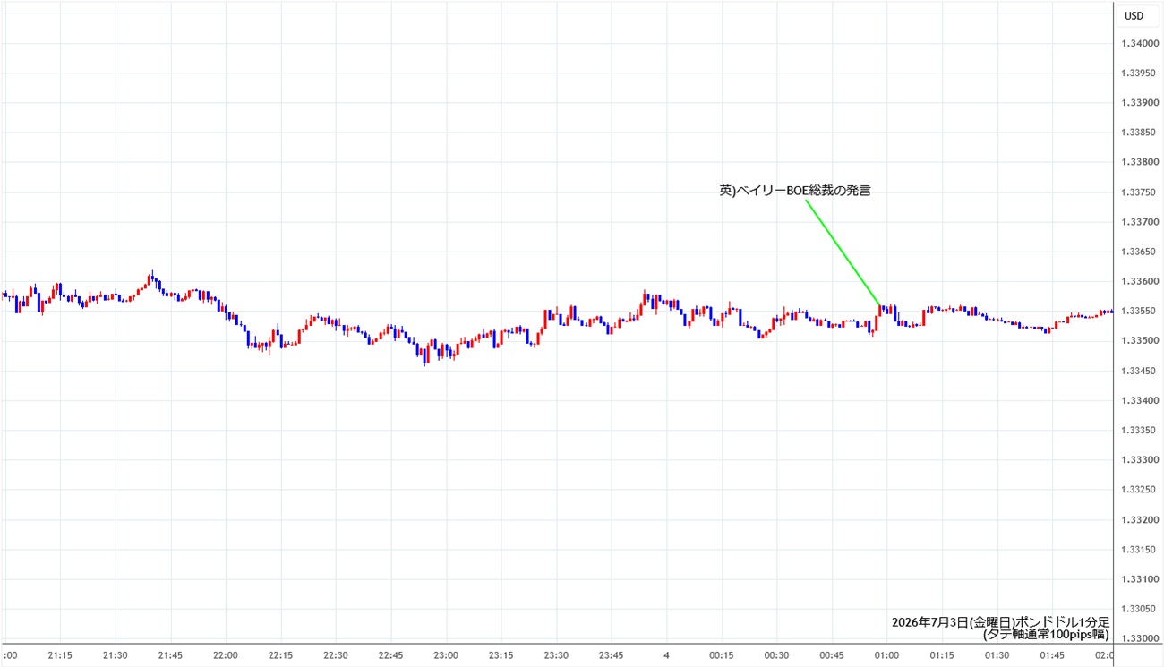Screen dimensions: 1164x667
Task: Click the 00:30 time axis label
Action: [776, 655]
